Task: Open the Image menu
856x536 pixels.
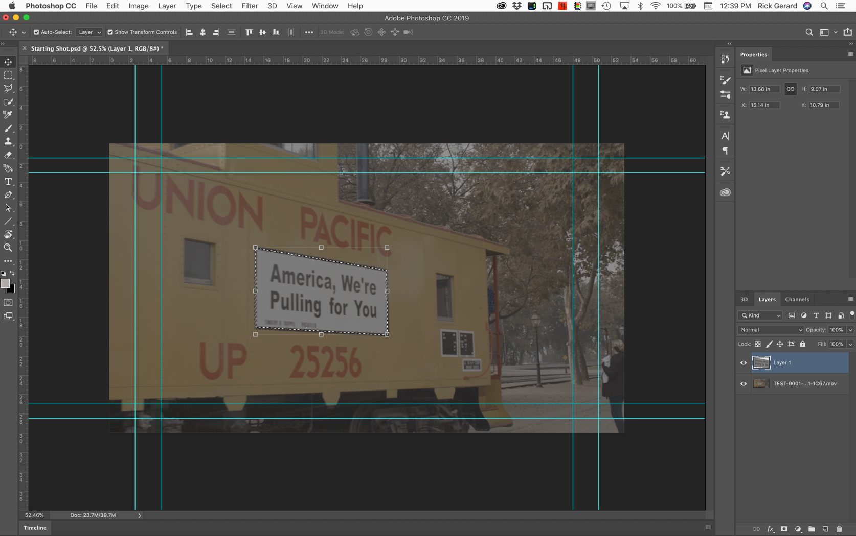Action: pyautogui.click(x=138, y=6)
